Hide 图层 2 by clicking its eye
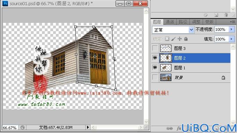237x133 pixels. click(155, 58)
